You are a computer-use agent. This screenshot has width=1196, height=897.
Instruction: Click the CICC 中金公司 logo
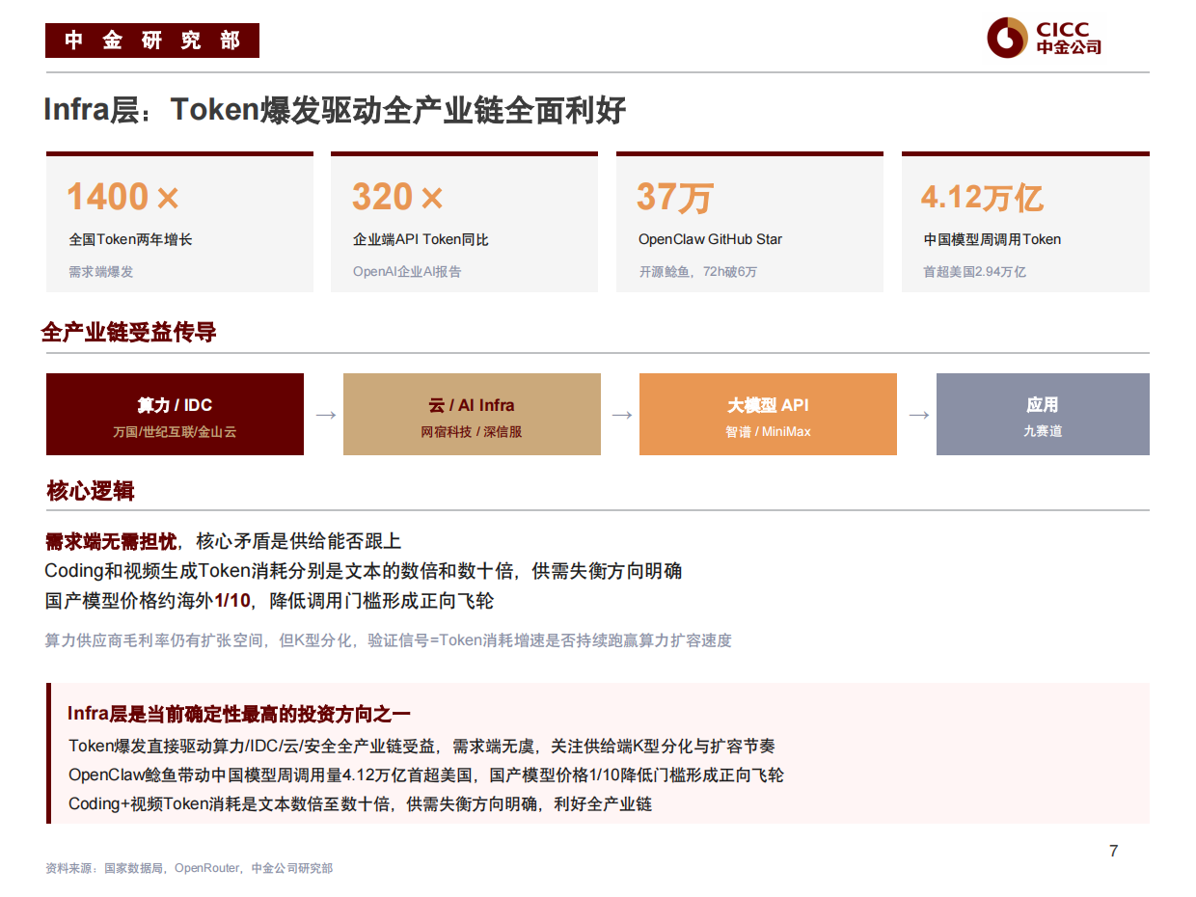coord(1044,38)
